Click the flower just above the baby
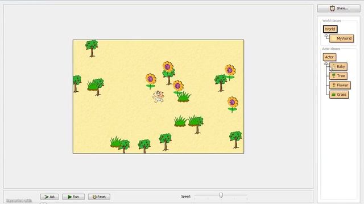The width and height of the screenshot is (364, 204). pos(151,81)
